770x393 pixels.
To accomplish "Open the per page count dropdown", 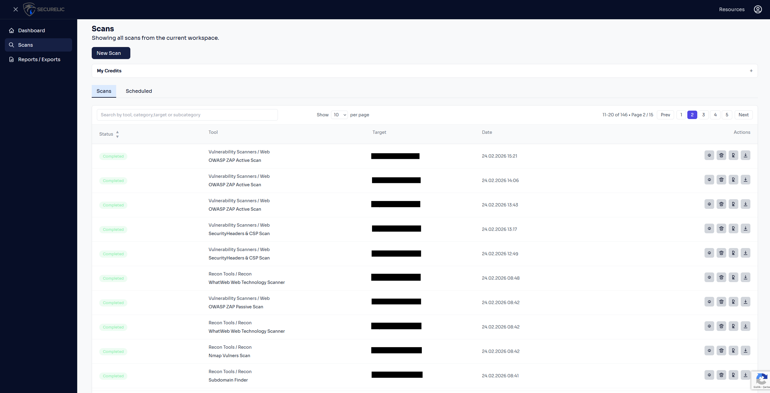I will (x=339, y=115).
